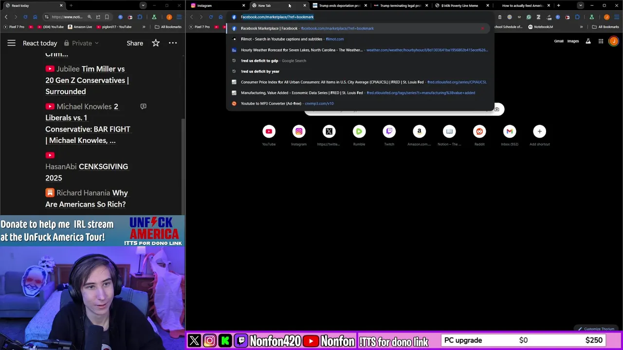Select Facebook Marketplace autocomplete suggestion

point(359,28)
